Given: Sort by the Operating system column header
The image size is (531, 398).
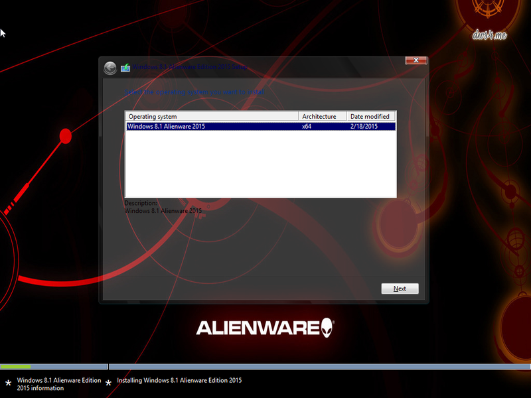Looking at the screenshot, I should click(212, 117).
